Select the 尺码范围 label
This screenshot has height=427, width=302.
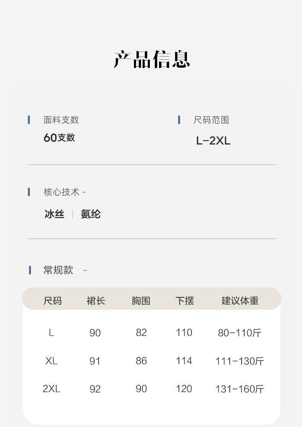[x=211, y=120]
